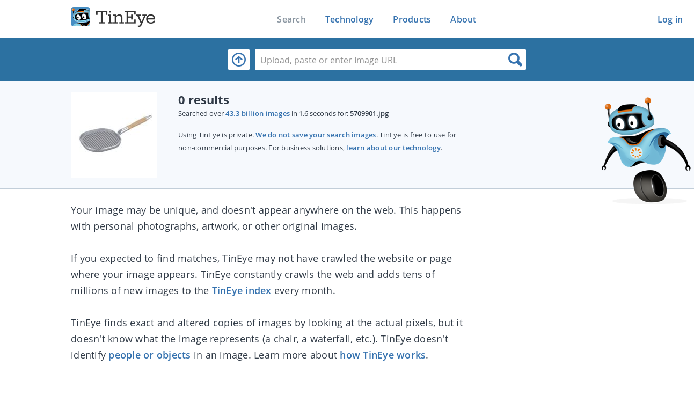
Task: Click the TinEye wordmark in the header
Action: (x=125, y=18)
